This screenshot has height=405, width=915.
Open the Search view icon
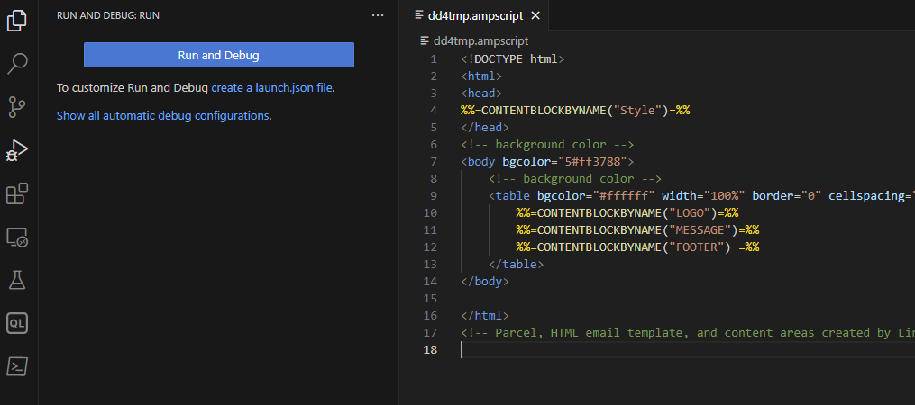(18, 64)
